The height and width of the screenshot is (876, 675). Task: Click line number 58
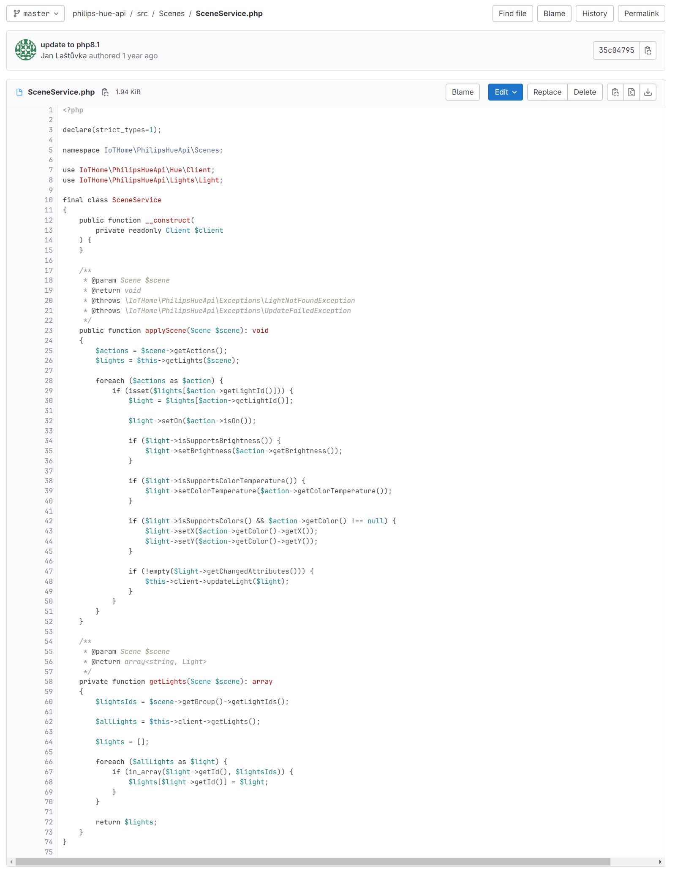49,682
